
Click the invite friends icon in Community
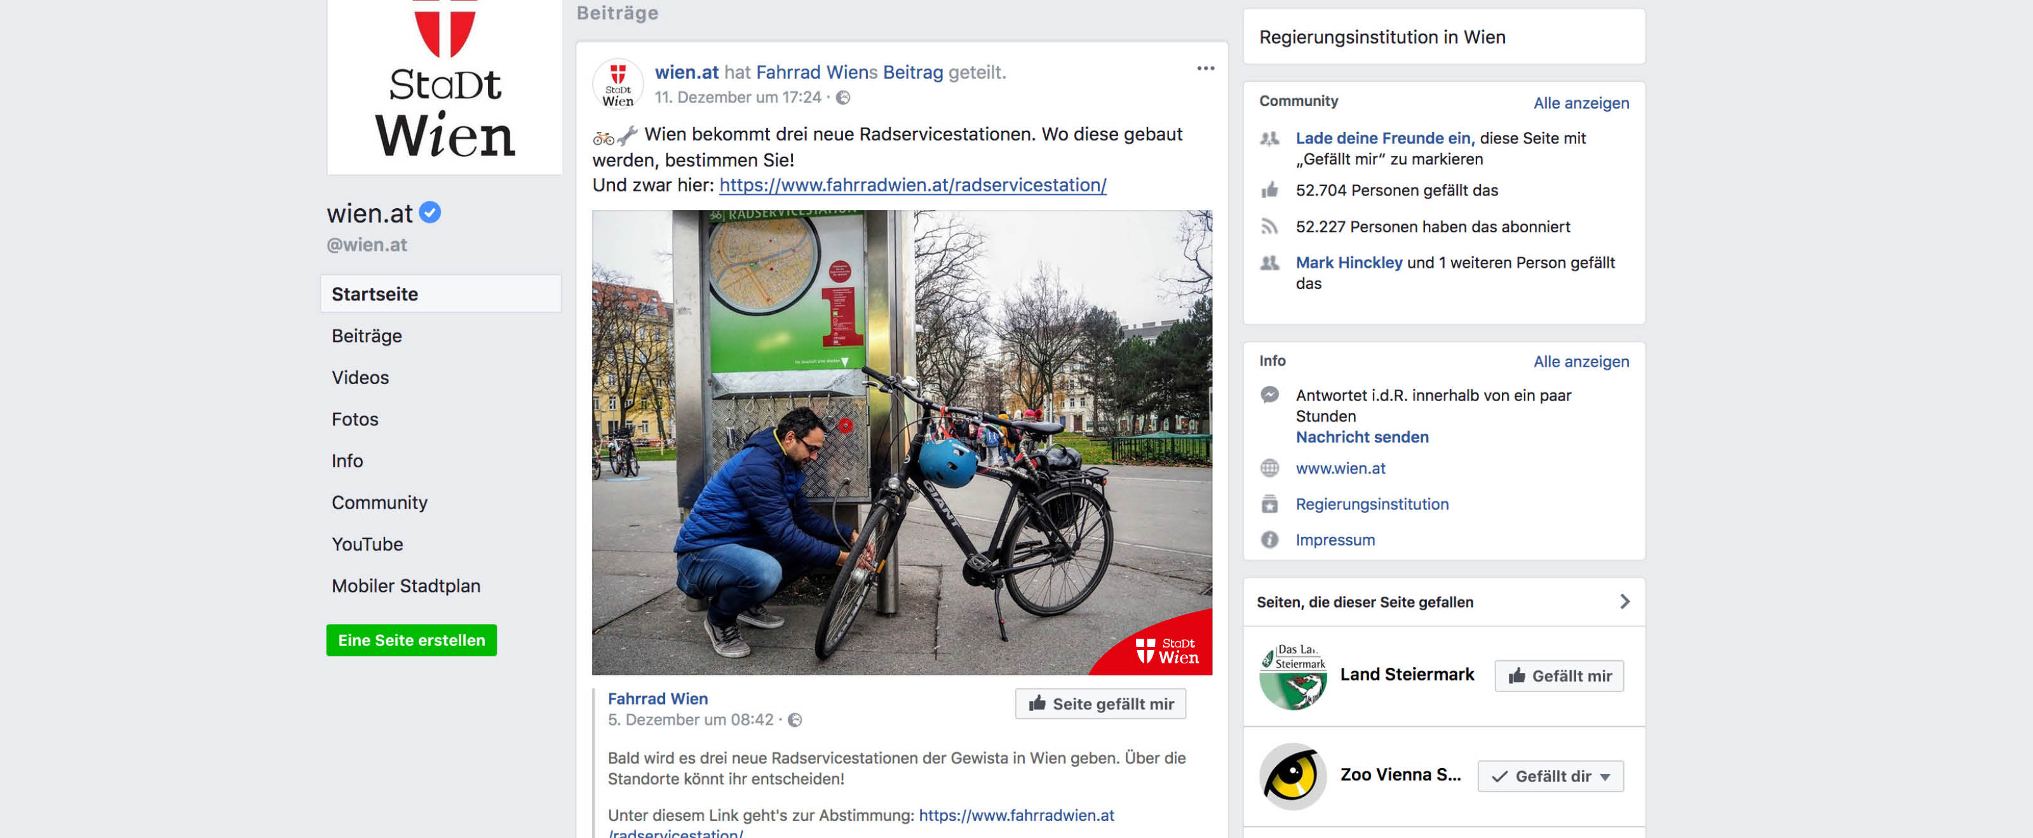tap(1269, 139)
